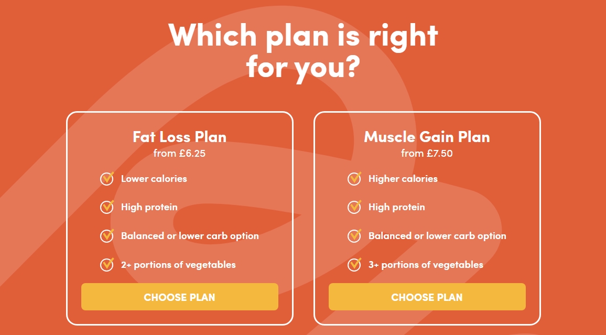This screenshot has height=335, width=606.
Task: Click the 2+ portions of vegetables text
Action: 178,265
